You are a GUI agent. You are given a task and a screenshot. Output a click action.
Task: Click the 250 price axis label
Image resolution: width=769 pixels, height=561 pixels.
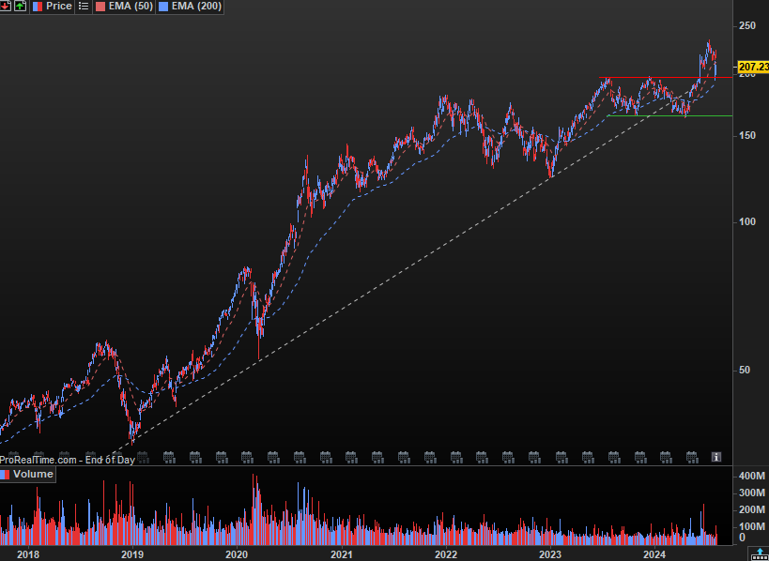[747, 25]
